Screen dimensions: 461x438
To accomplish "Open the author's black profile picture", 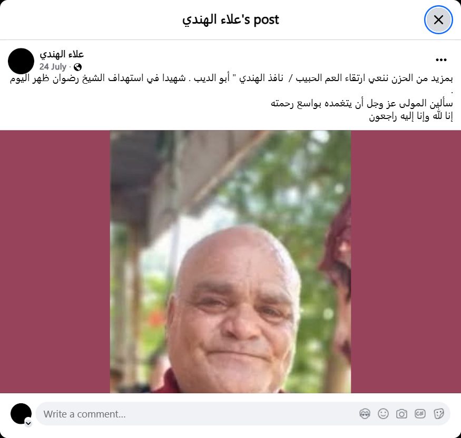I will coord(21,61).
